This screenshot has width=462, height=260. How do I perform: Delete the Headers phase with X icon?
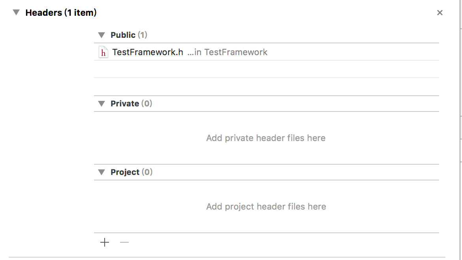pos(439,13)
